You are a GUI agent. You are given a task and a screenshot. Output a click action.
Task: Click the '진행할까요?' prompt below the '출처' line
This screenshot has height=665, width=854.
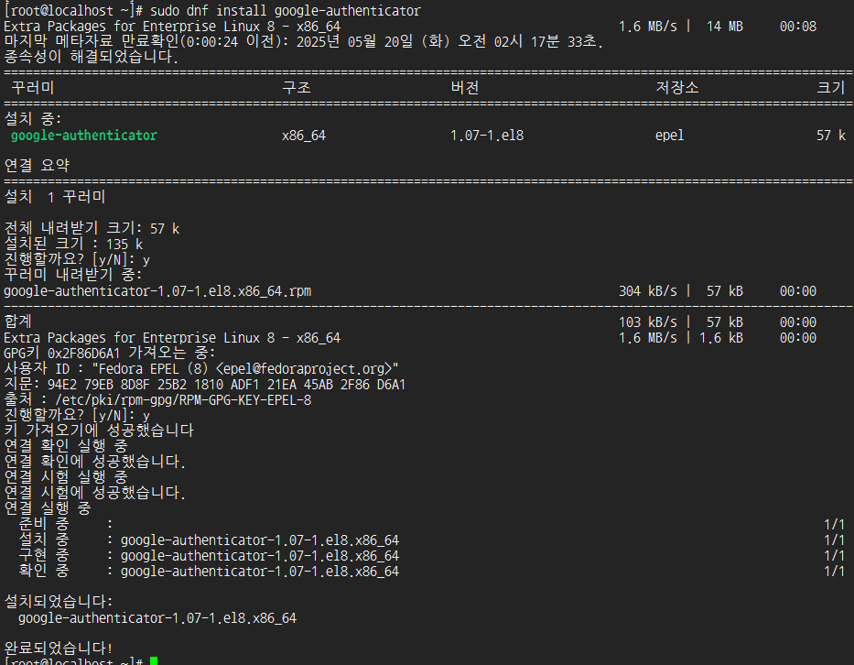[77, 415]
